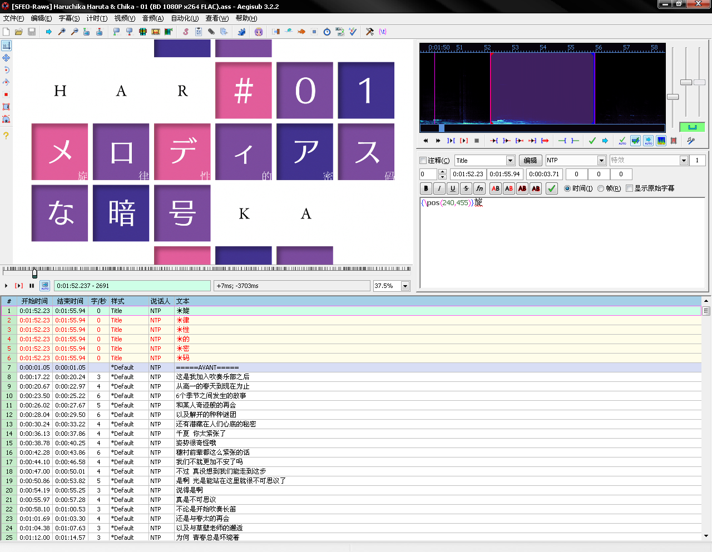Toggle auto-scroll audio to selection
Image resolution: width=712 pixels, height=552 pixels.
click(649, 141)
